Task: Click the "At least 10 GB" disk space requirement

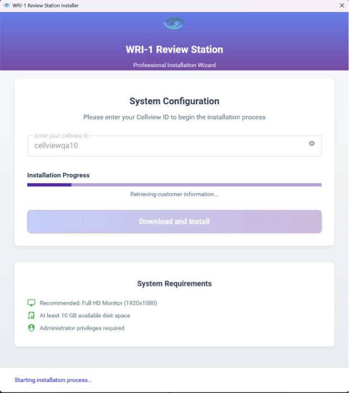Action: click(85, 316)
